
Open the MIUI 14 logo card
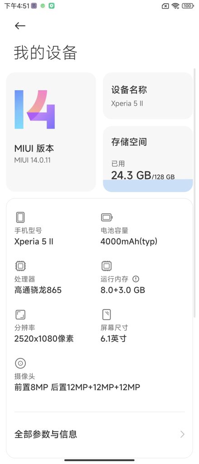pos(51,132)
